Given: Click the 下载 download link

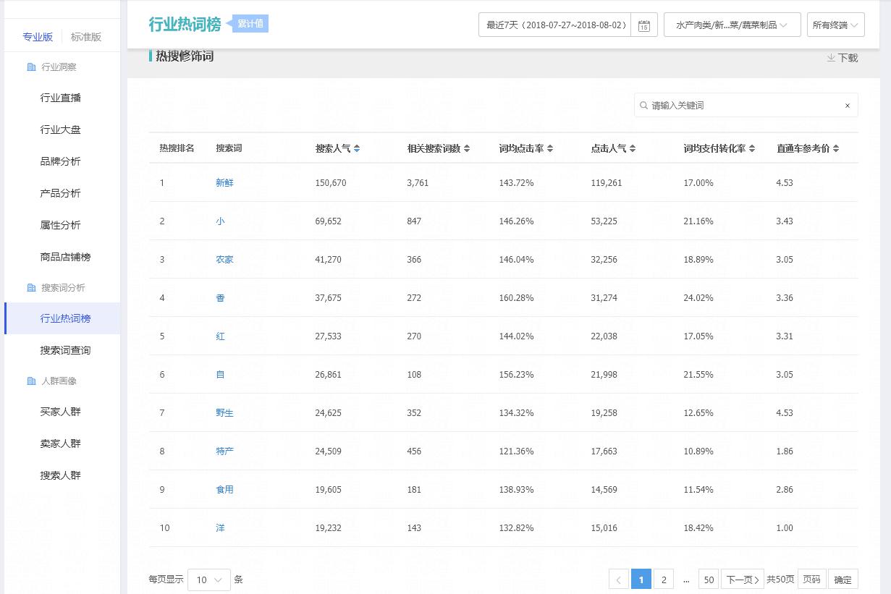Looking at the screenshot, I should click(848, 58).
